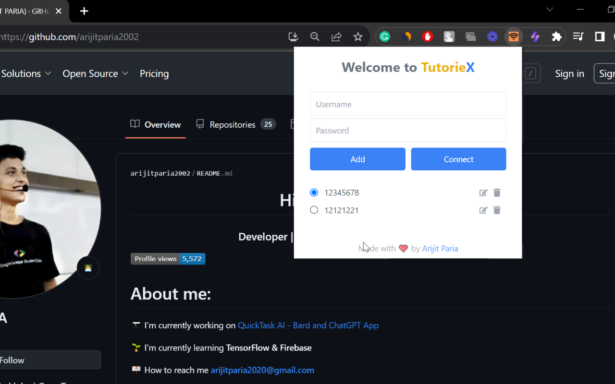
Task: Click the gray windows extension icon
Action: [x=471, y=36]
